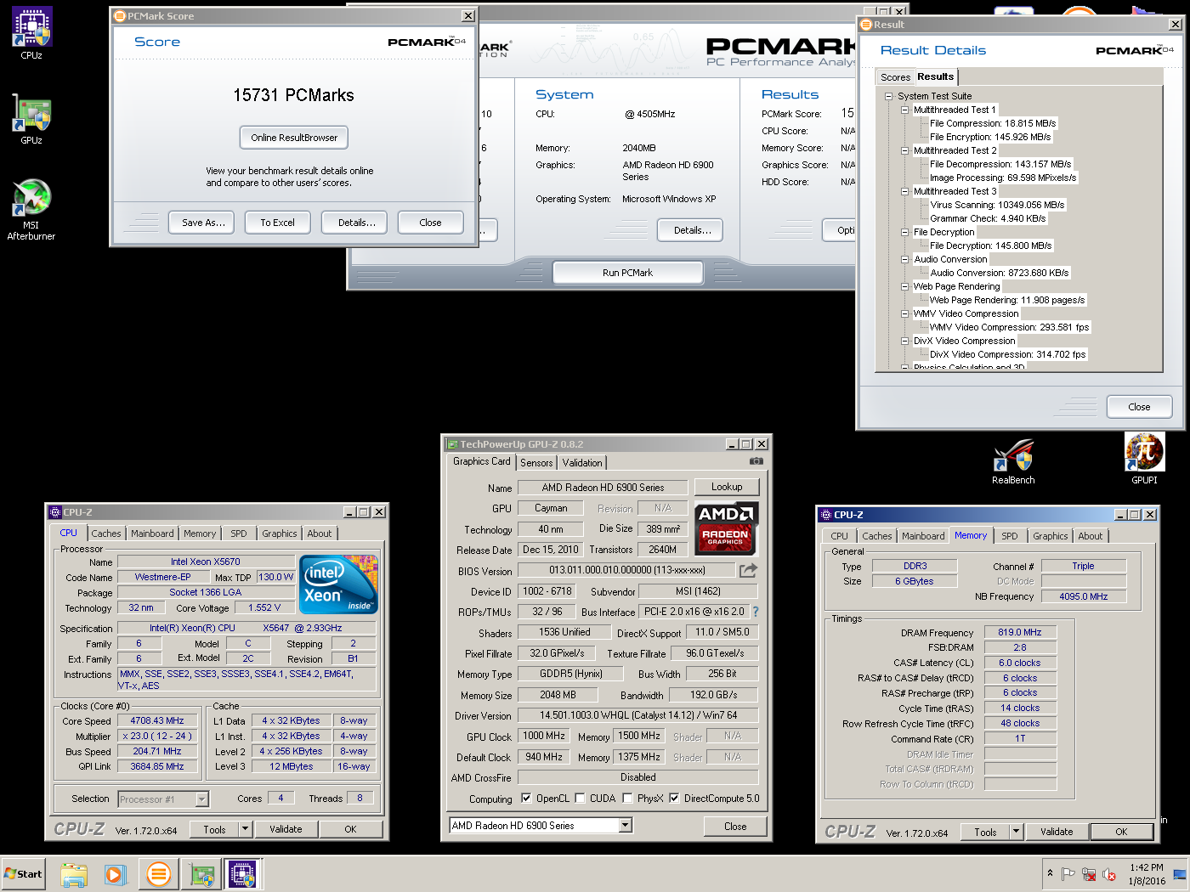This screenshot has height=892, width=1190.
Task: Click the Intel Xeon inside logo in CPU-Z
Action: click(339, 584)
